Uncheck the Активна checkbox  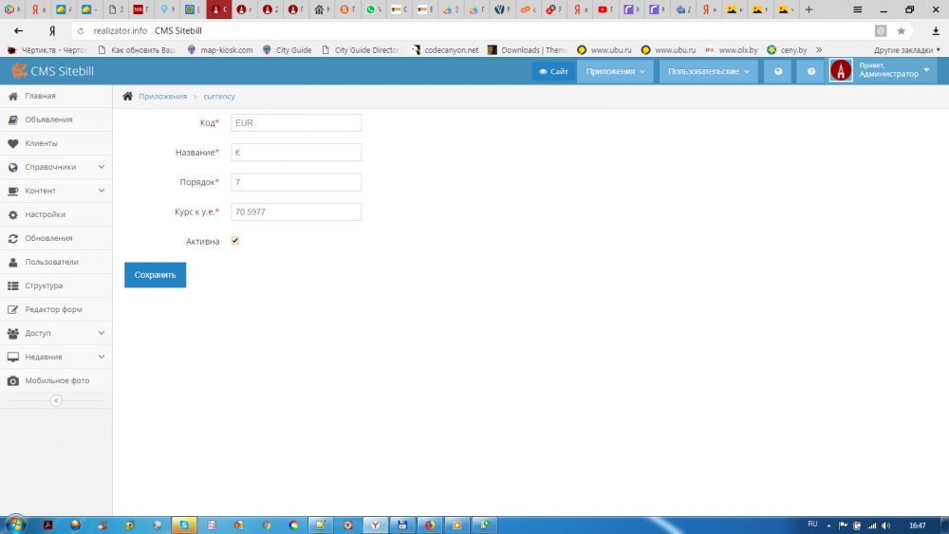click(235, 241)
